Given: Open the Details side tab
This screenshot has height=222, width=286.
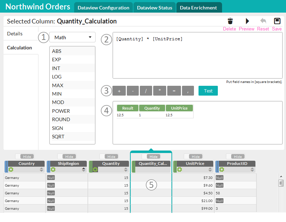Looking at the screenshot, I should [x=15, y=34].
